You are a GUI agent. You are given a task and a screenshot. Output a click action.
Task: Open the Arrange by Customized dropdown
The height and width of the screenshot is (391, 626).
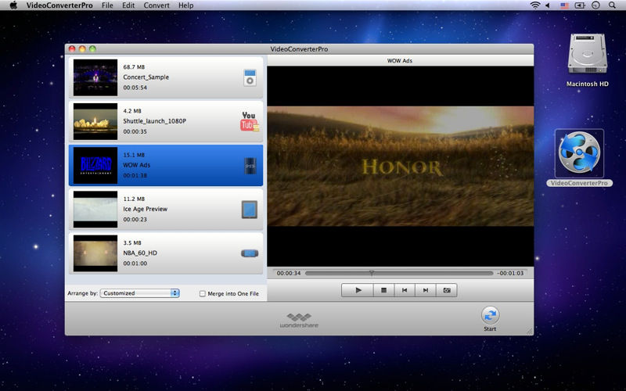pos(140,293)
